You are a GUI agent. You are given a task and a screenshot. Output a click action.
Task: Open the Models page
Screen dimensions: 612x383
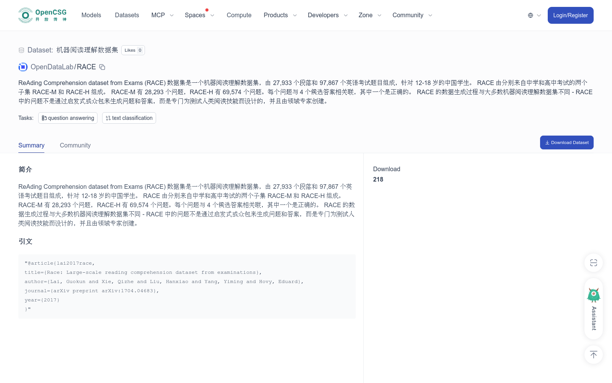tap(91, 15)
